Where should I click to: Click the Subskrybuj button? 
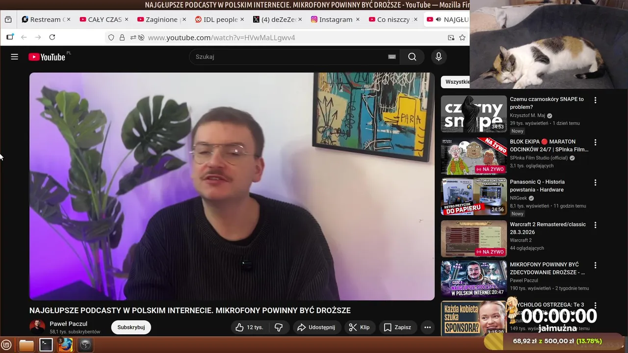[131, 328]
